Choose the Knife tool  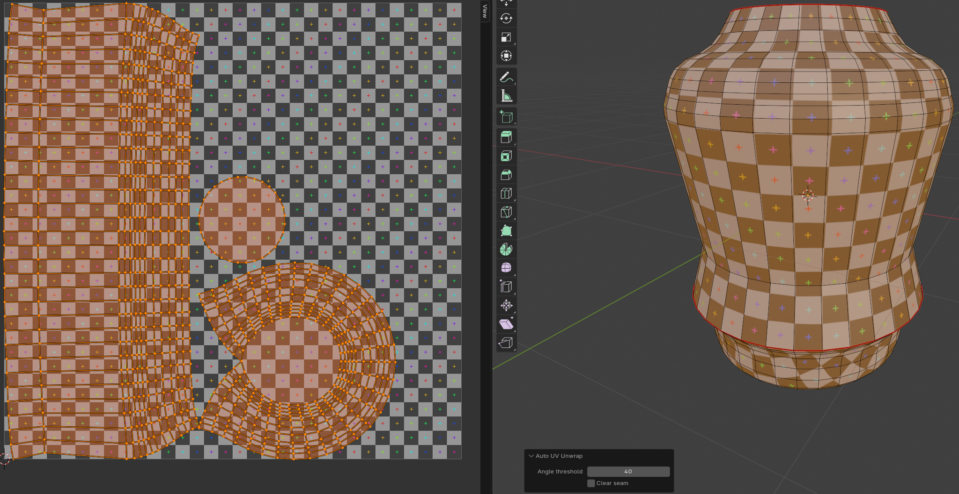pos(506,211)
